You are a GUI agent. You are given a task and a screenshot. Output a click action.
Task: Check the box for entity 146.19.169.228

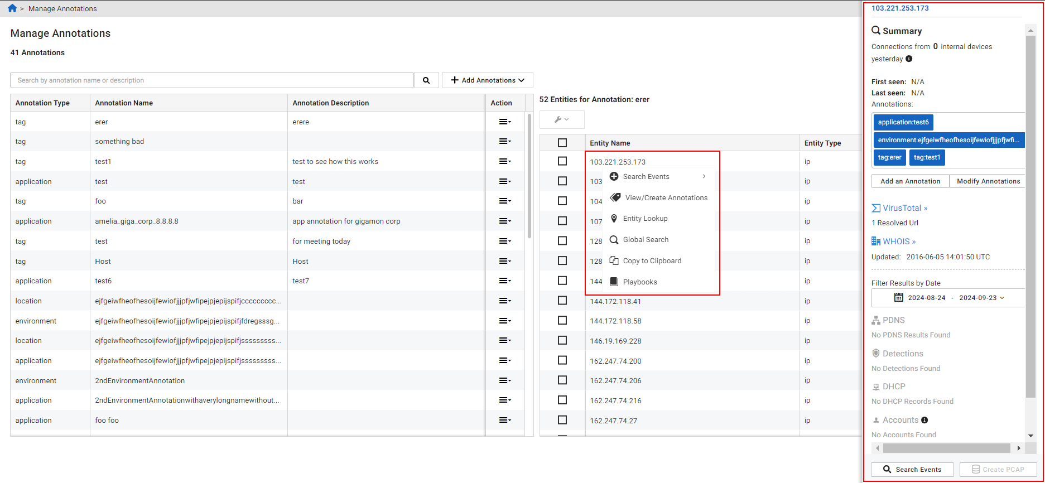[x=562, y=340]
